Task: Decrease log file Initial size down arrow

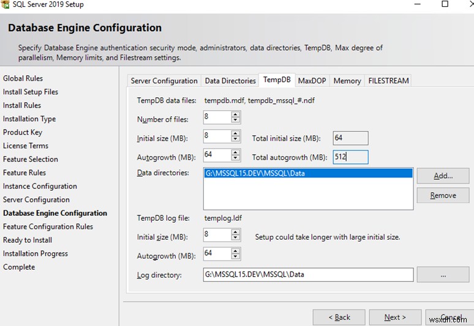Action: (236, 237)
